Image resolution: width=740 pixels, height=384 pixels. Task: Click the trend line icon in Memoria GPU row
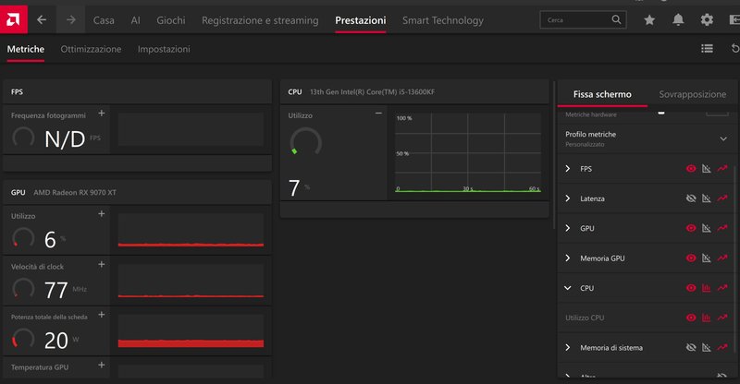pyautogui.click(x=722, y=258)
